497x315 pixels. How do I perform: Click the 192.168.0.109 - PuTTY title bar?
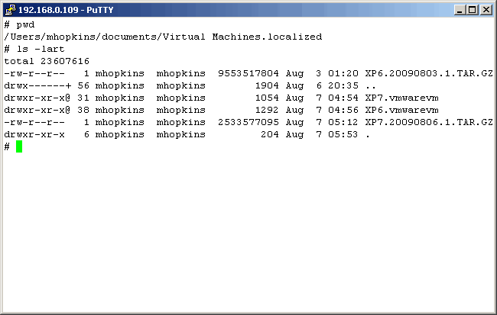229,9
